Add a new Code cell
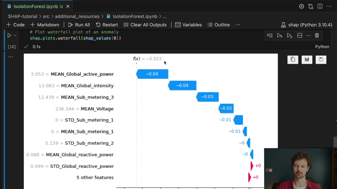The image size is (337, 189). point(16,25)
